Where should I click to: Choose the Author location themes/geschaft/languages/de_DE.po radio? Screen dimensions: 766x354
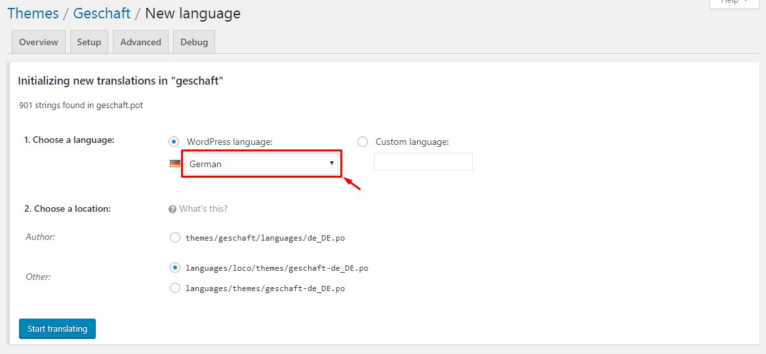click(x=175, y=238)
